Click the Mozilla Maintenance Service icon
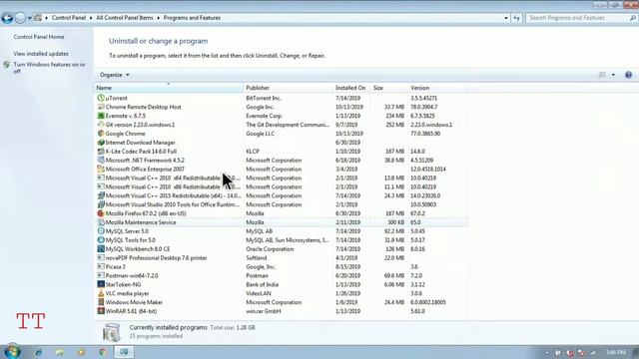The image size is (639, 359). click(x=101, y=222)
